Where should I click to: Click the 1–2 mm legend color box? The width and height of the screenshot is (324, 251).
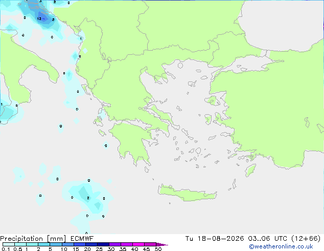tap(32, 244)
